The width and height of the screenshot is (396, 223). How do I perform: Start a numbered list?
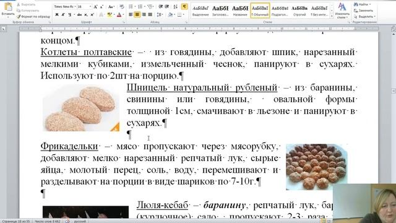tap(141, 7)
